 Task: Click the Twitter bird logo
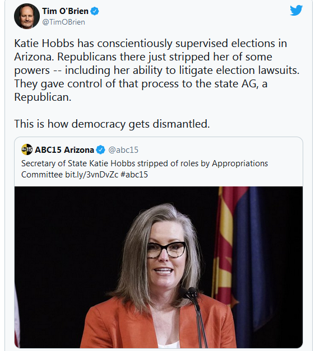click(x=296, y=10)
